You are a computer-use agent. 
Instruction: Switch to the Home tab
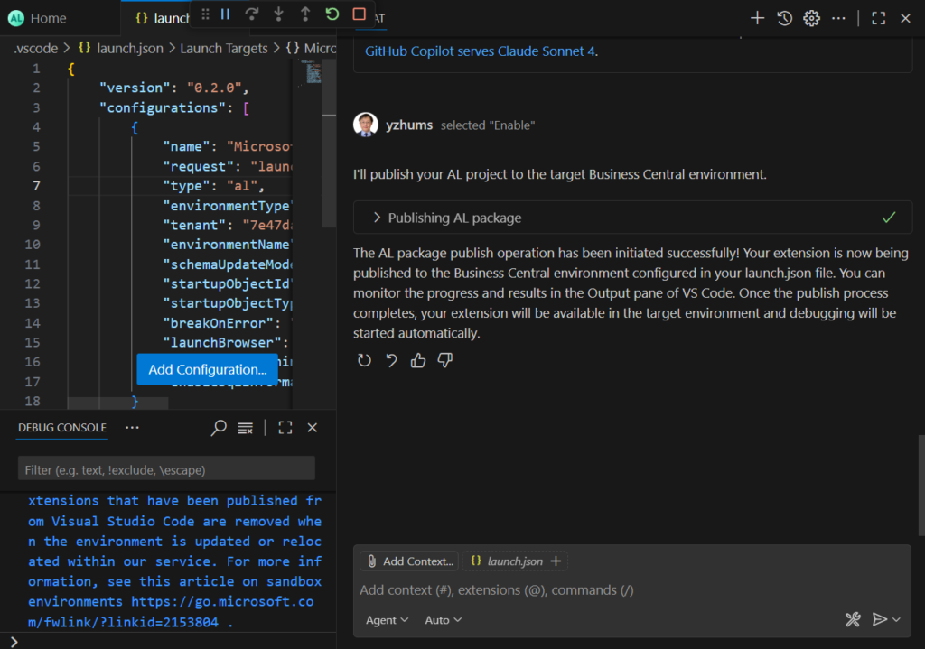click(x=48, y=18)
